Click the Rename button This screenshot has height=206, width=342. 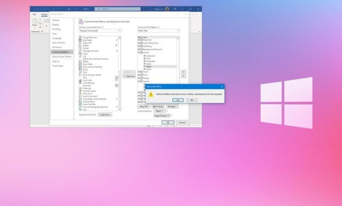click(172, 107)
